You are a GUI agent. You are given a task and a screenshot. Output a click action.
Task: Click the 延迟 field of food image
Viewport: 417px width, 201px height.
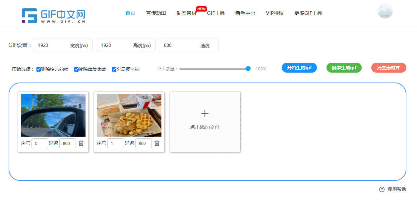tap(144, 143)
